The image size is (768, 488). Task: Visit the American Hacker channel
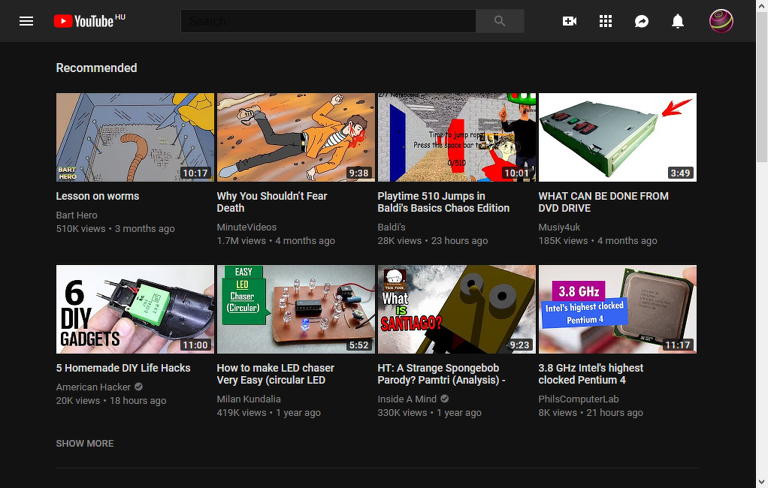point(93,387)
